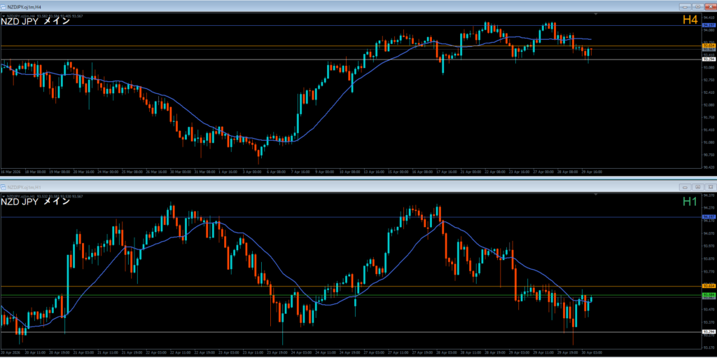Click the white 93.294 price label on H4
Image resolution: width=717 pixels, height=358 pixels.
pos(708,60)
